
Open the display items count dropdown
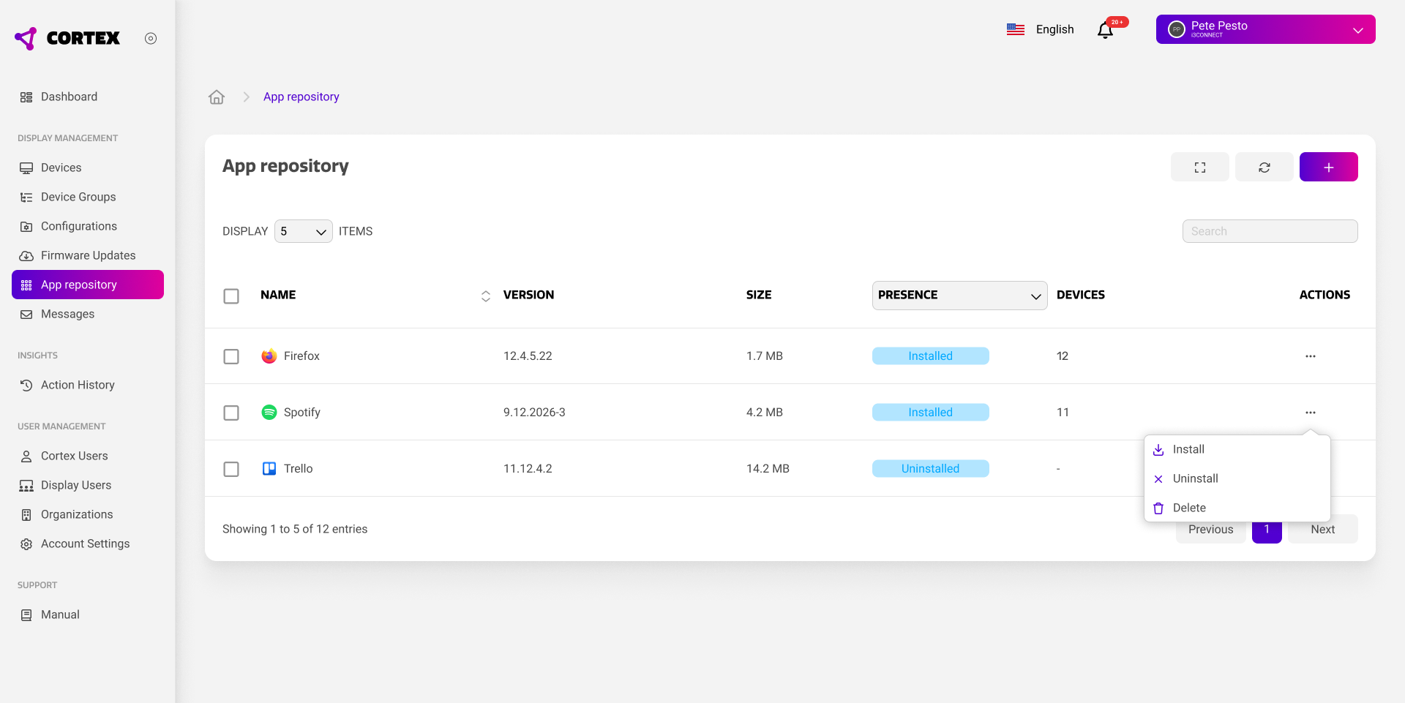click(303, 231)
